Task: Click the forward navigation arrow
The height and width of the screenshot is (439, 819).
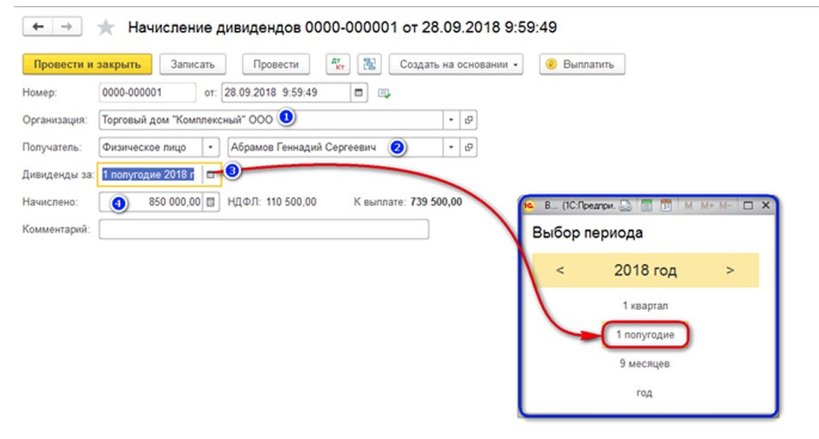Action: (x=63, y=28)
